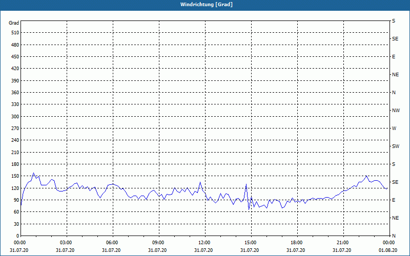
Task: Click the 03:00 time axis label
Action: click(67, 243)
